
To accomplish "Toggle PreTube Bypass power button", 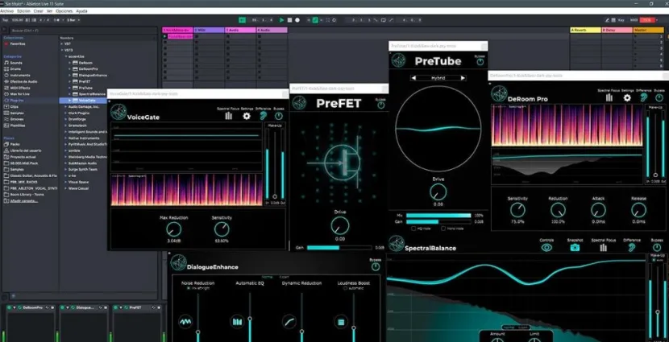I will pos(480,62).
